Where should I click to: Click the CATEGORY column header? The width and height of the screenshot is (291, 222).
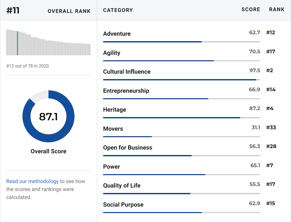pyautogui.click(x=118, y=10)
